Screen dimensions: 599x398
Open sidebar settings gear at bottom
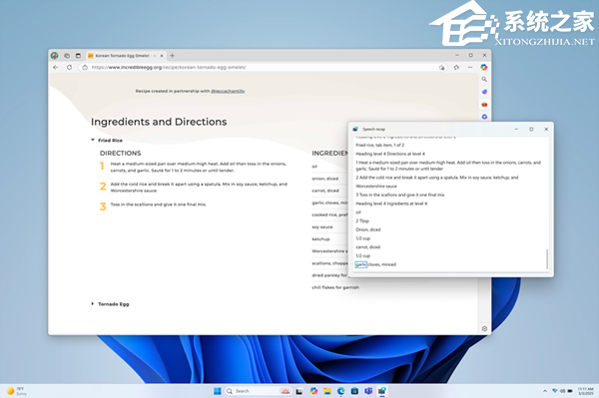coord(484,328)
